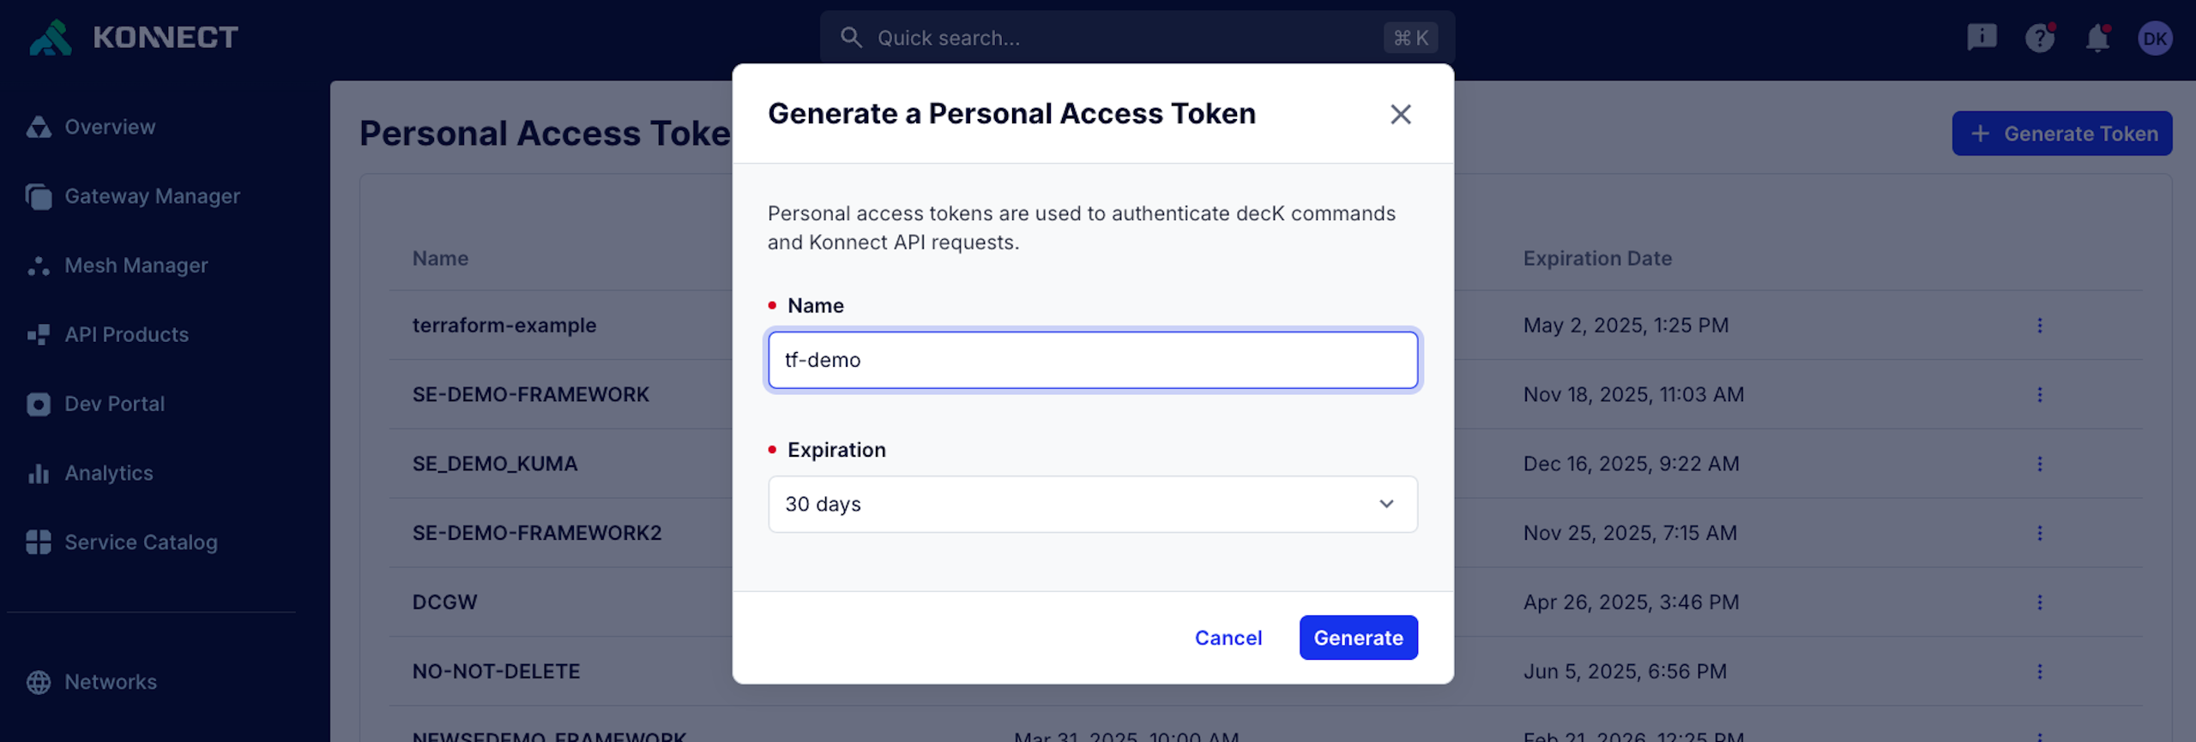Open the Service Catalog icon
This screenshot has height=742, width=2196.
coord(39,542)
